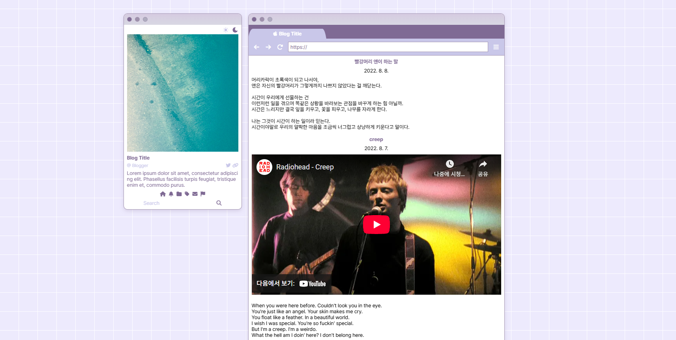Open the home icon in sidebar
Screen dimensions: 676x340
coord(163,194)
